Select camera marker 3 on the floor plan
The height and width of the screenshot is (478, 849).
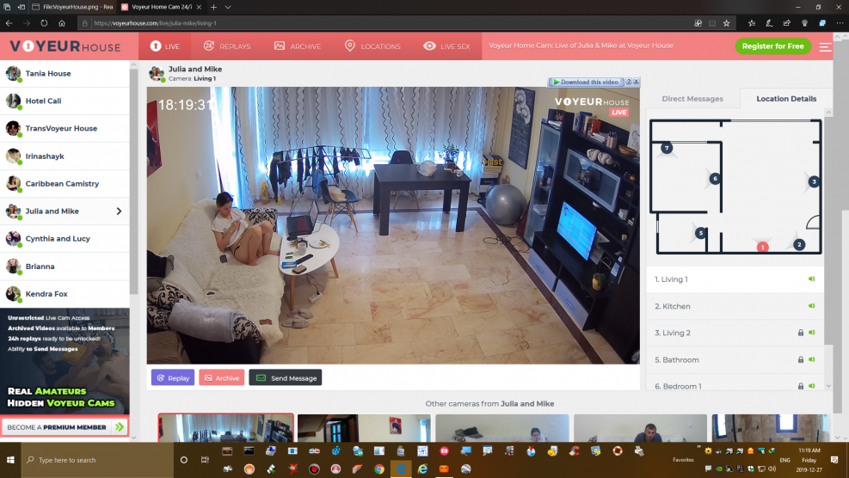[814, 181]
